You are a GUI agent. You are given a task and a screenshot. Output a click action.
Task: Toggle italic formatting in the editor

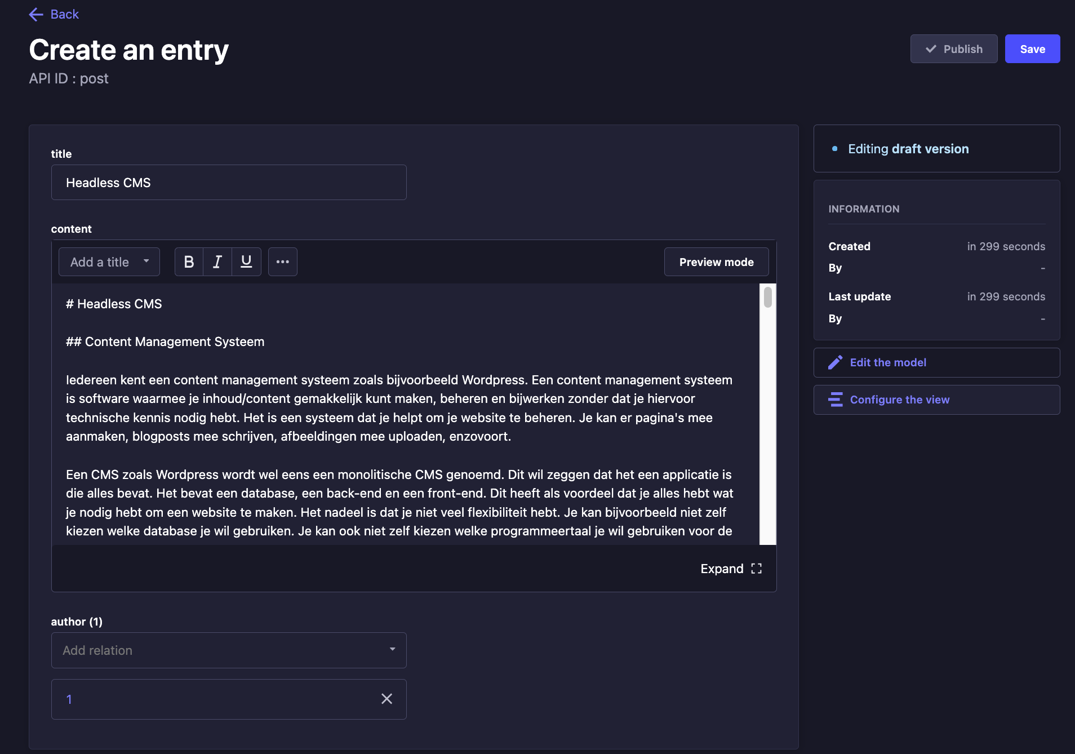tap(217, 262)
